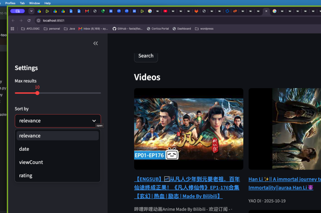Screen dimensions: 321x213
Task: Open the Tab menu
Action: pyautogui.click(x=22, y=3)
